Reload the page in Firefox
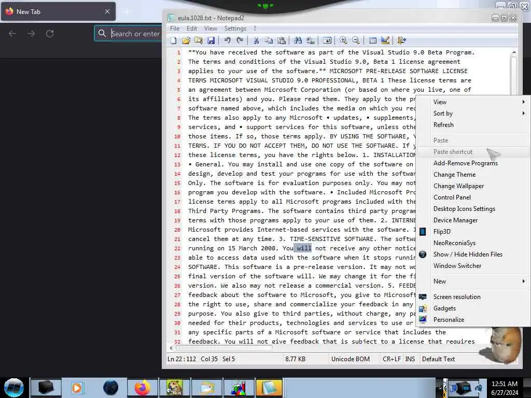This screenshot has height=398, width=531. (x=50, y=34)
